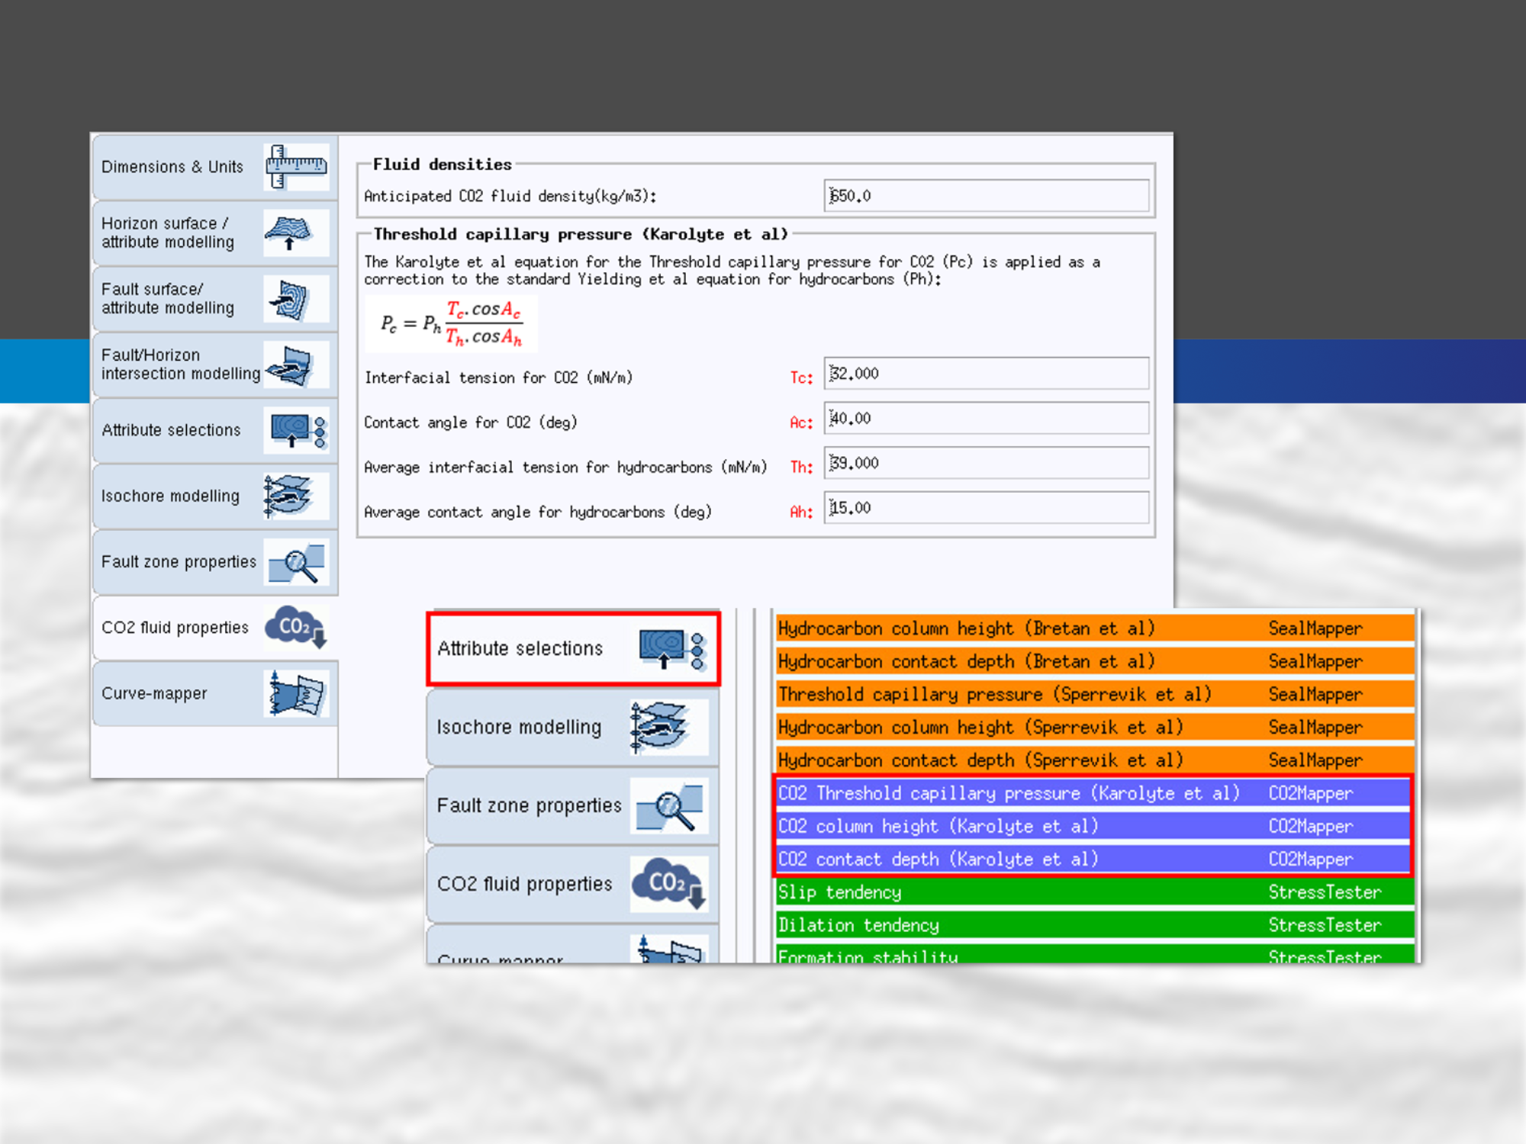The width and height of the screenshot is (1526, 1144).
Task: Open the Dimensions & Units tab
Action: [x=215, y=167]
